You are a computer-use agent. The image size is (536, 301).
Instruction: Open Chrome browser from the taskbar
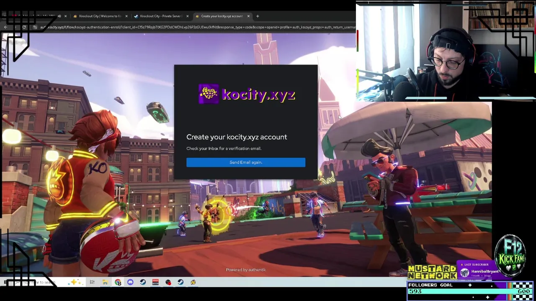pos(118,282)
